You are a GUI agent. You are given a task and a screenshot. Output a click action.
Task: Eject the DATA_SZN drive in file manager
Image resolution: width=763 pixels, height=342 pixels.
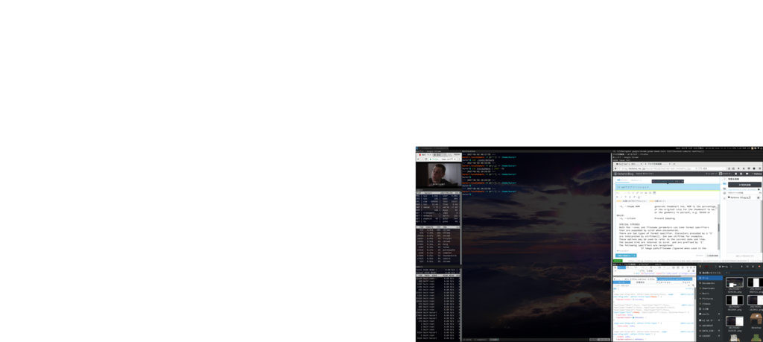pos(719,331)
